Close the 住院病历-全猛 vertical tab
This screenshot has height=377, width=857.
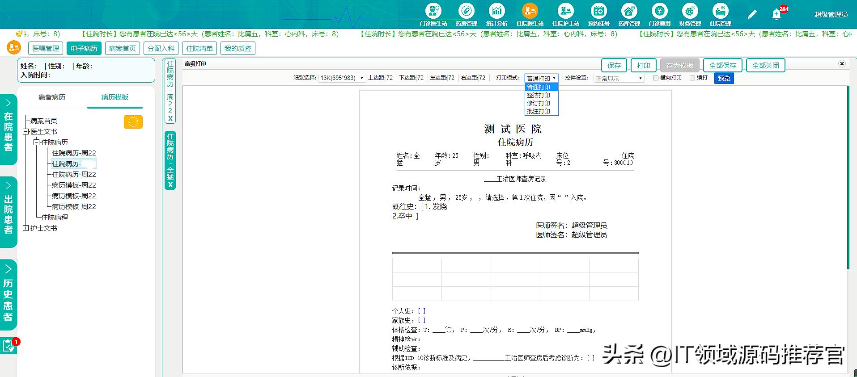tap(170, 185)
